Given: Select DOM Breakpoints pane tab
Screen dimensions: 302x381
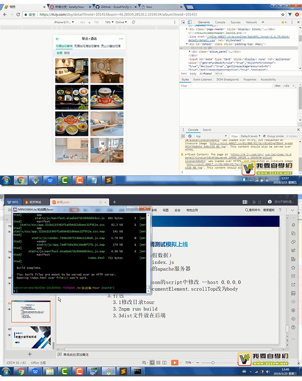Looking at the screenshot, I should [x=227, y=79].
